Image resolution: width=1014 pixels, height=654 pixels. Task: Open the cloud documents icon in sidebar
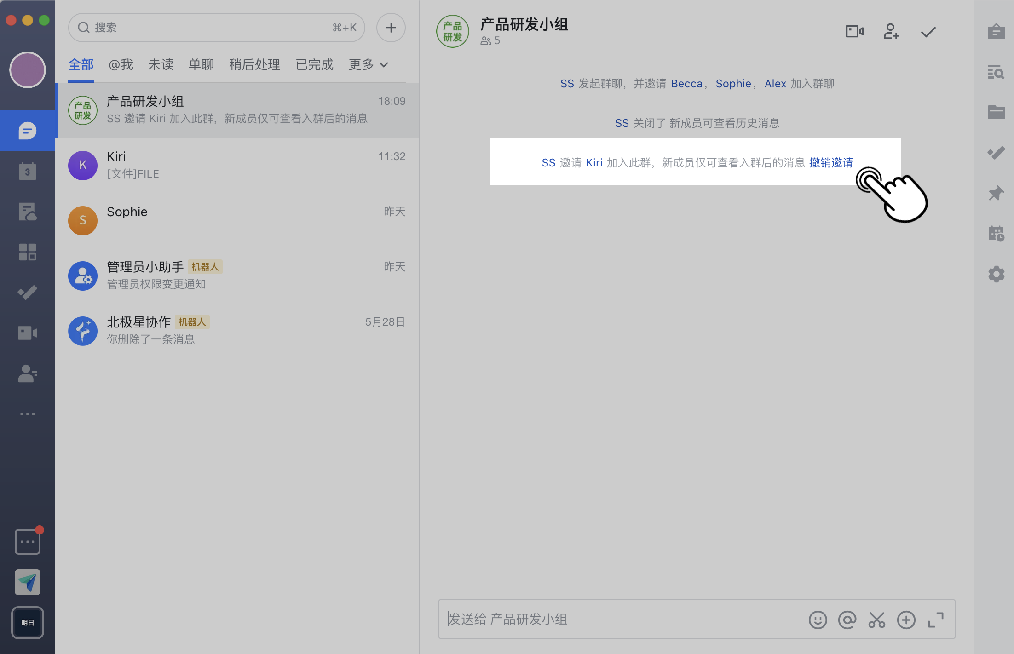[28, 212]
